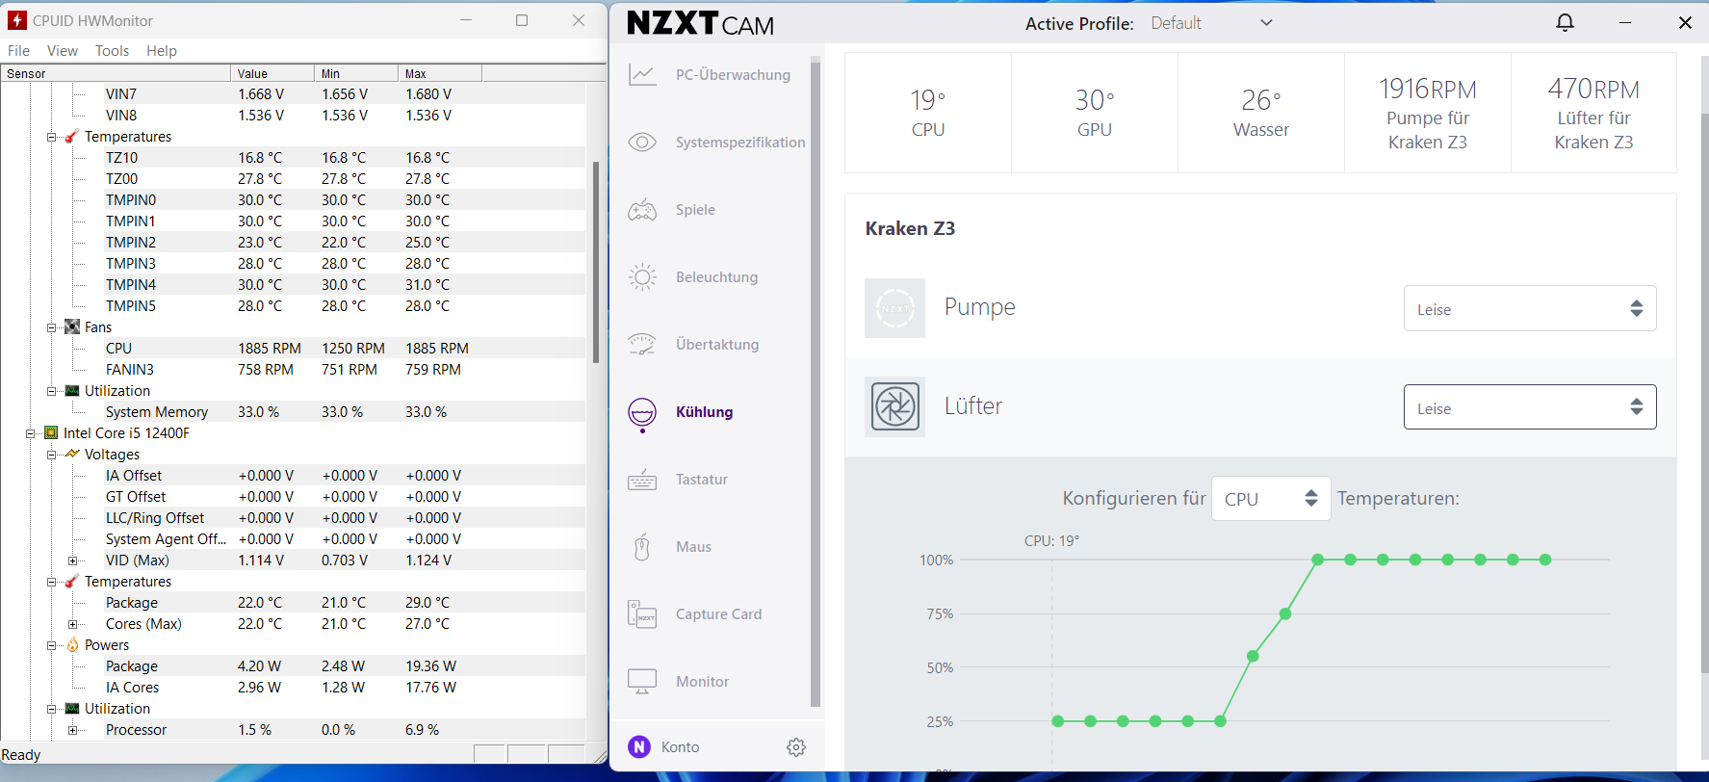The height and width of the screenshot is (782, 1709).
Task: Click the Fans node icon in HWMonitor
Action: 72,327
